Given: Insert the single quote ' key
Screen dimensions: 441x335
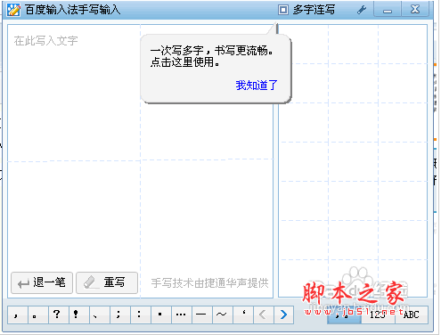Looking at the screenshot, I should pos(243,315).
